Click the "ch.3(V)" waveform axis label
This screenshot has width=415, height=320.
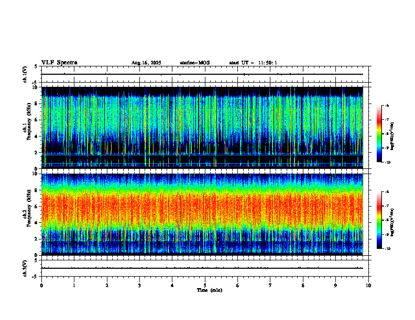[25, 269]
